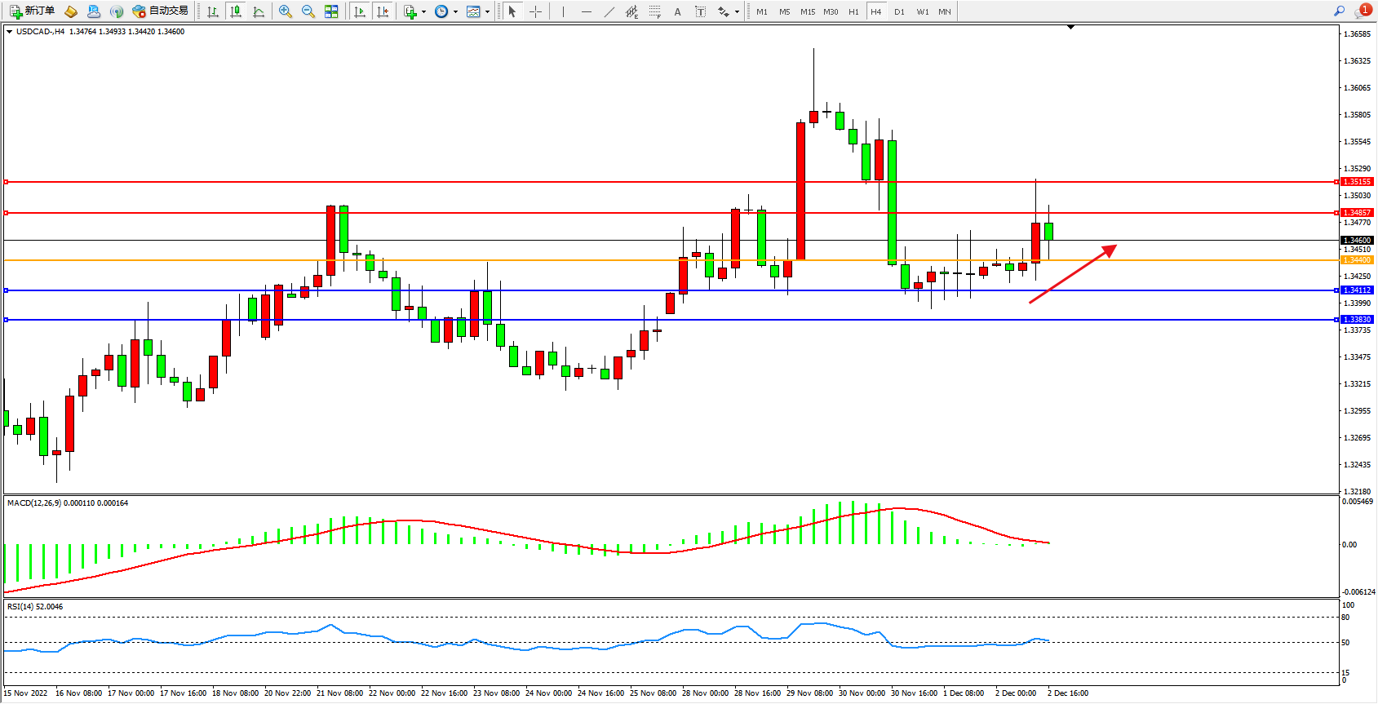Click the zoom out magnifier icon
The width and height of the screenshot is (1378, 704).
308,11
